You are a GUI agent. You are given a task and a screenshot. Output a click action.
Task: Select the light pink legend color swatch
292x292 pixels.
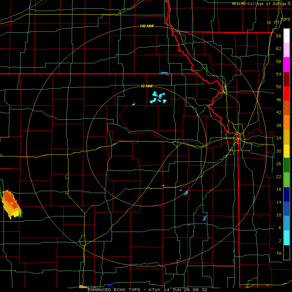(x=286, y=50)
